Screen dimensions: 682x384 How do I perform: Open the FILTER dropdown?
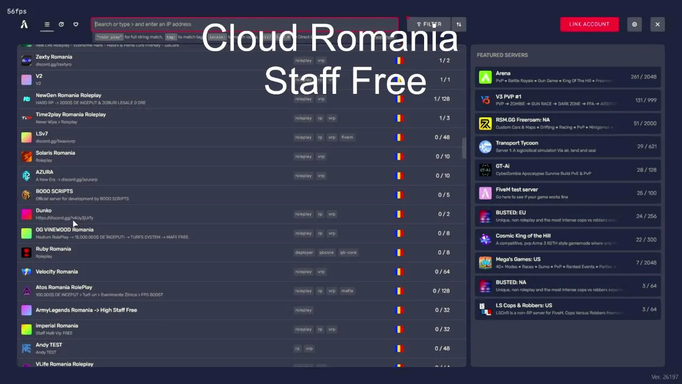click(429, 24)
